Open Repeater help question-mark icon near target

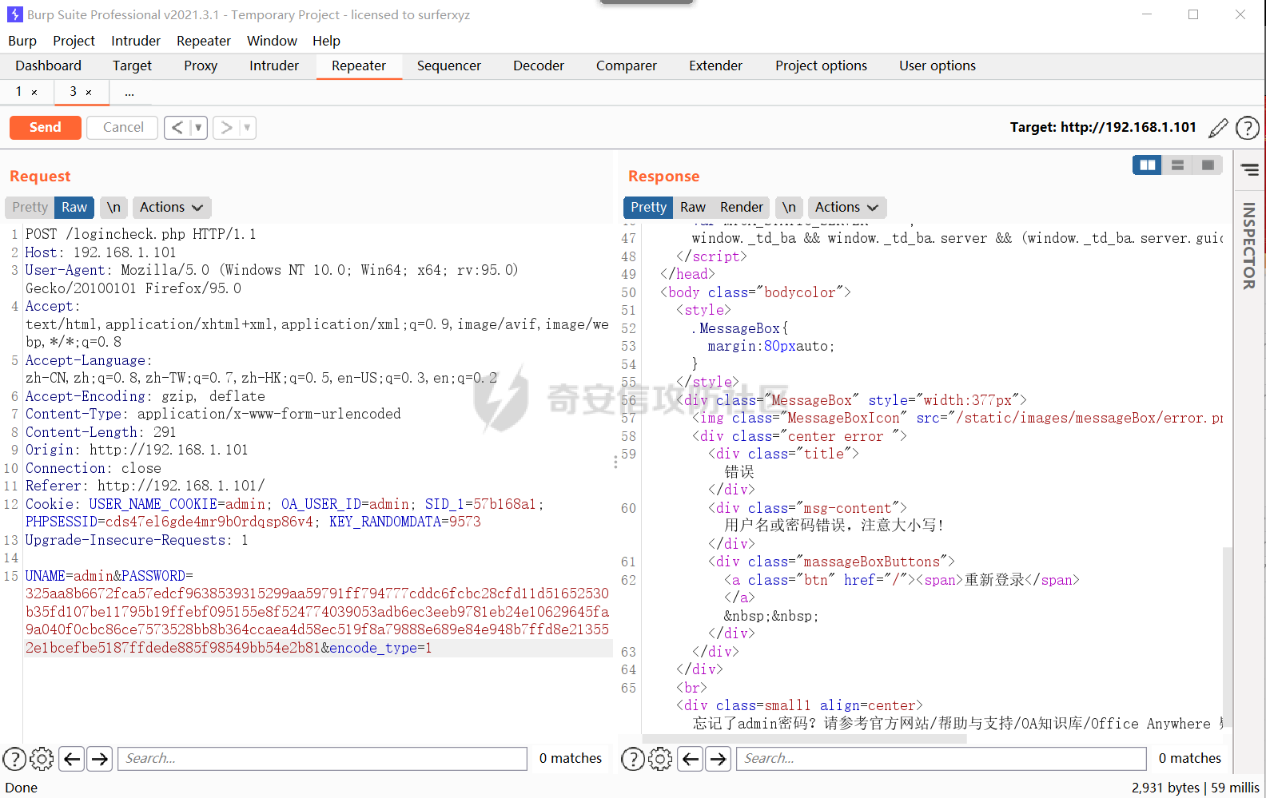coord(1247,128)
